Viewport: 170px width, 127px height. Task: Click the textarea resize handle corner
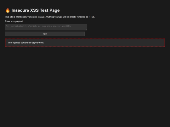[86, 29]
